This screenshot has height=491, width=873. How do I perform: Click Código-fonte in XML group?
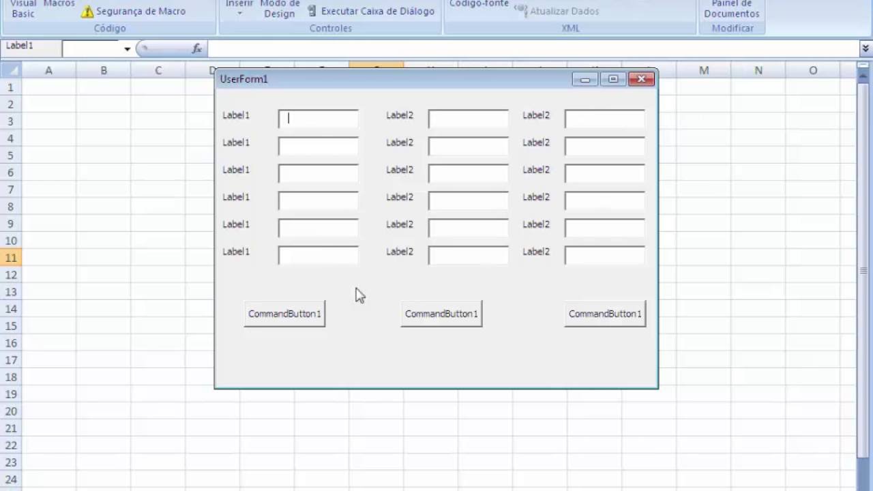tap(479, 3)
